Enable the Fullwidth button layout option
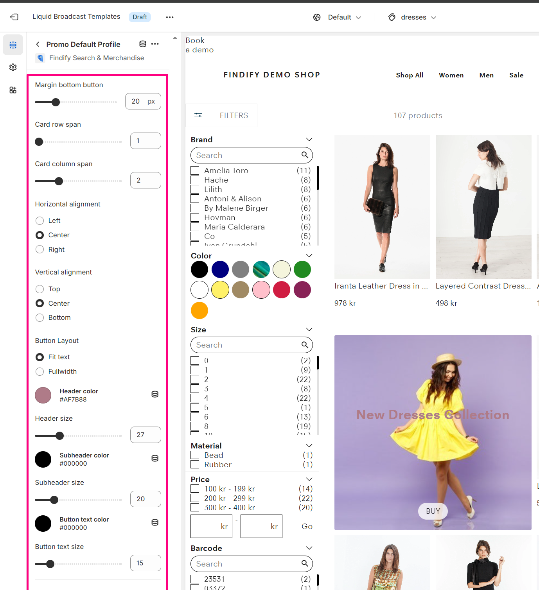 pyautogui.click(x=40, y=371)
